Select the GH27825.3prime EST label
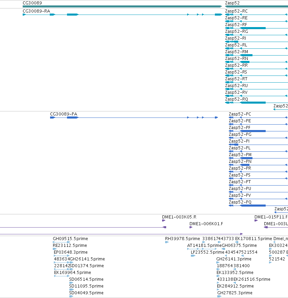 [x=235, y=293]
